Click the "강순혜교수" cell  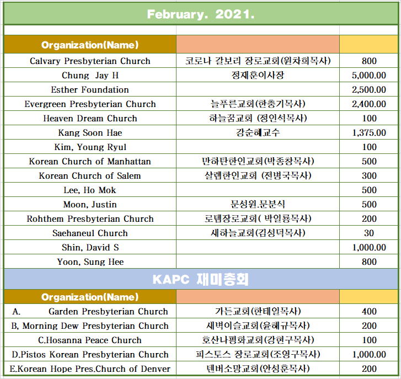pos(258,132)
